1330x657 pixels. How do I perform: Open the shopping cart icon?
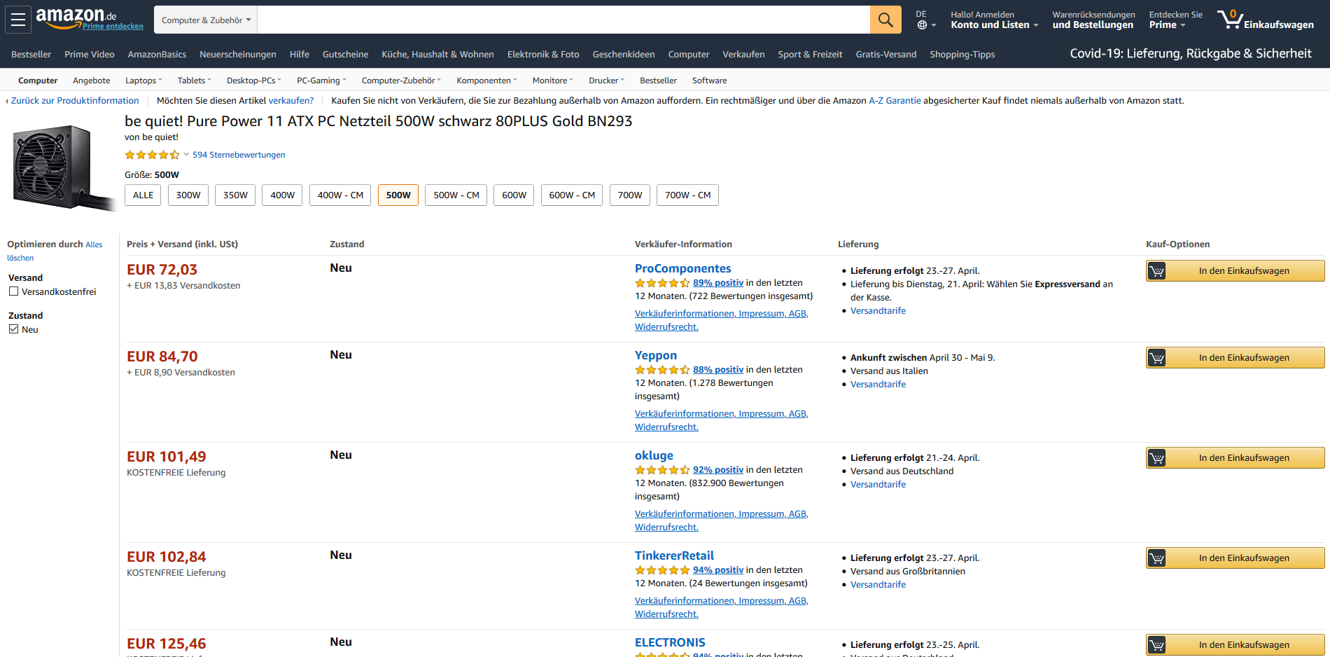click(x=1230, y=19)
